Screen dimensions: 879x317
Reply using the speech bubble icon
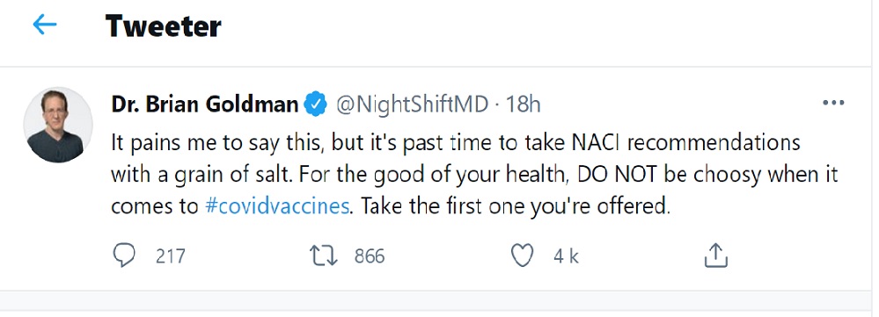(124, 256)
